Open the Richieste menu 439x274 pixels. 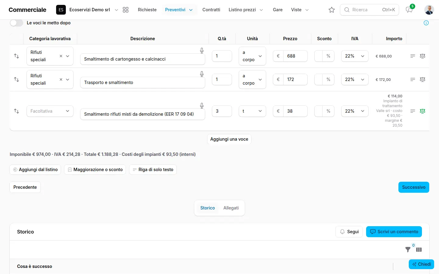[x=147, y=10]
